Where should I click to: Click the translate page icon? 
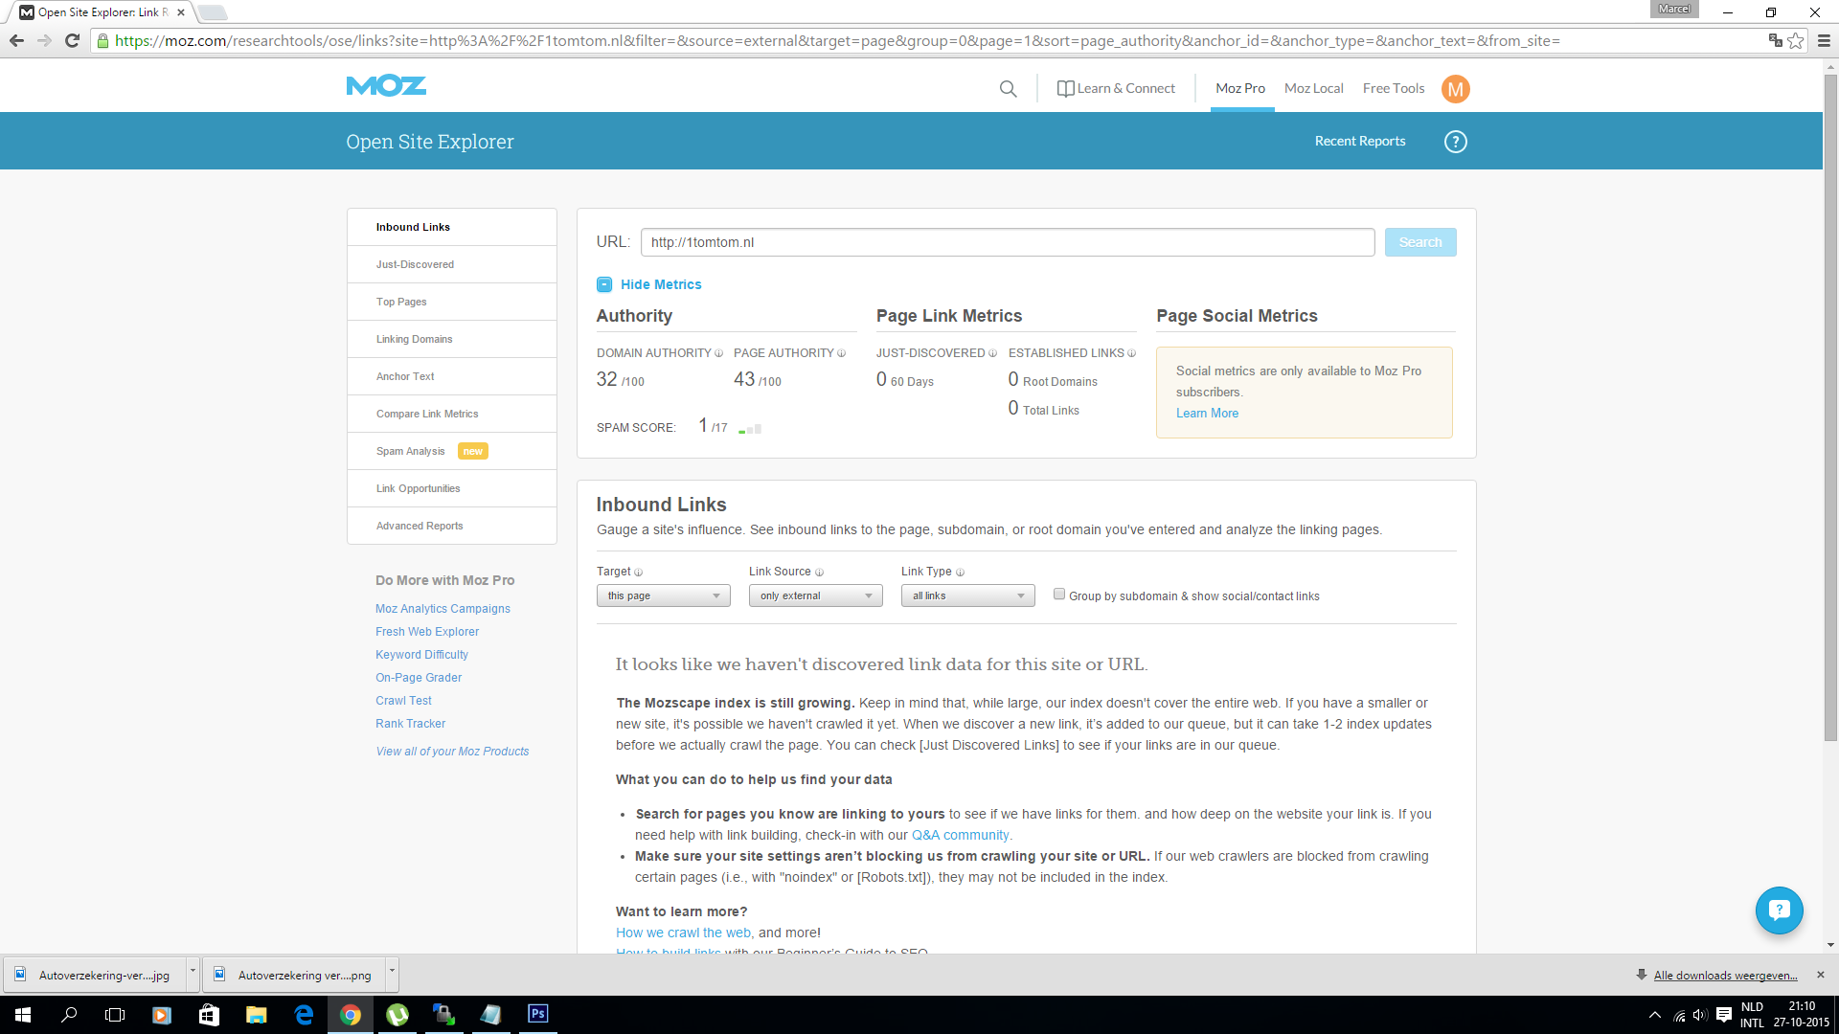(1775, 40)
